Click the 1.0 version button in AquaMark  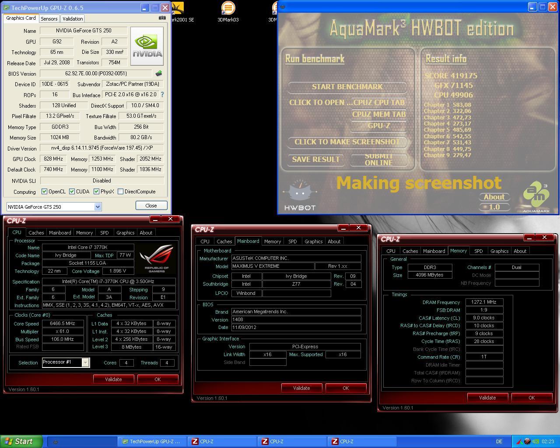point(494,207)
